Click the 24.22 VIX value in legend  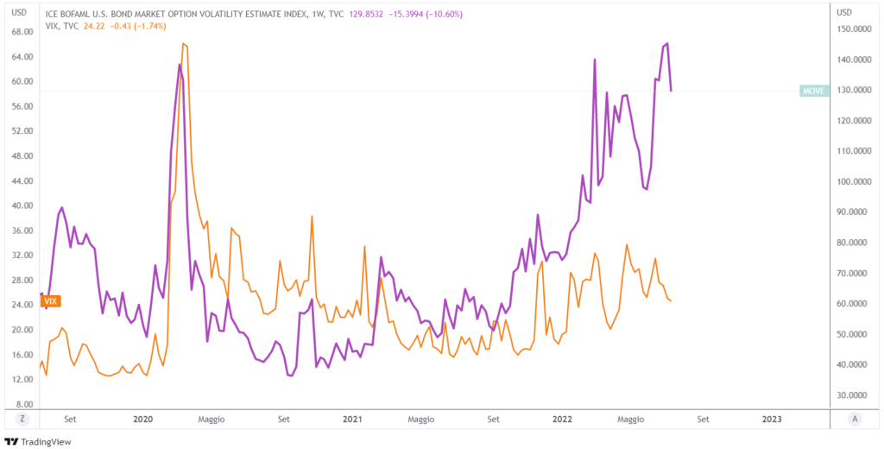pyautogui.click(x=93, y=26)
